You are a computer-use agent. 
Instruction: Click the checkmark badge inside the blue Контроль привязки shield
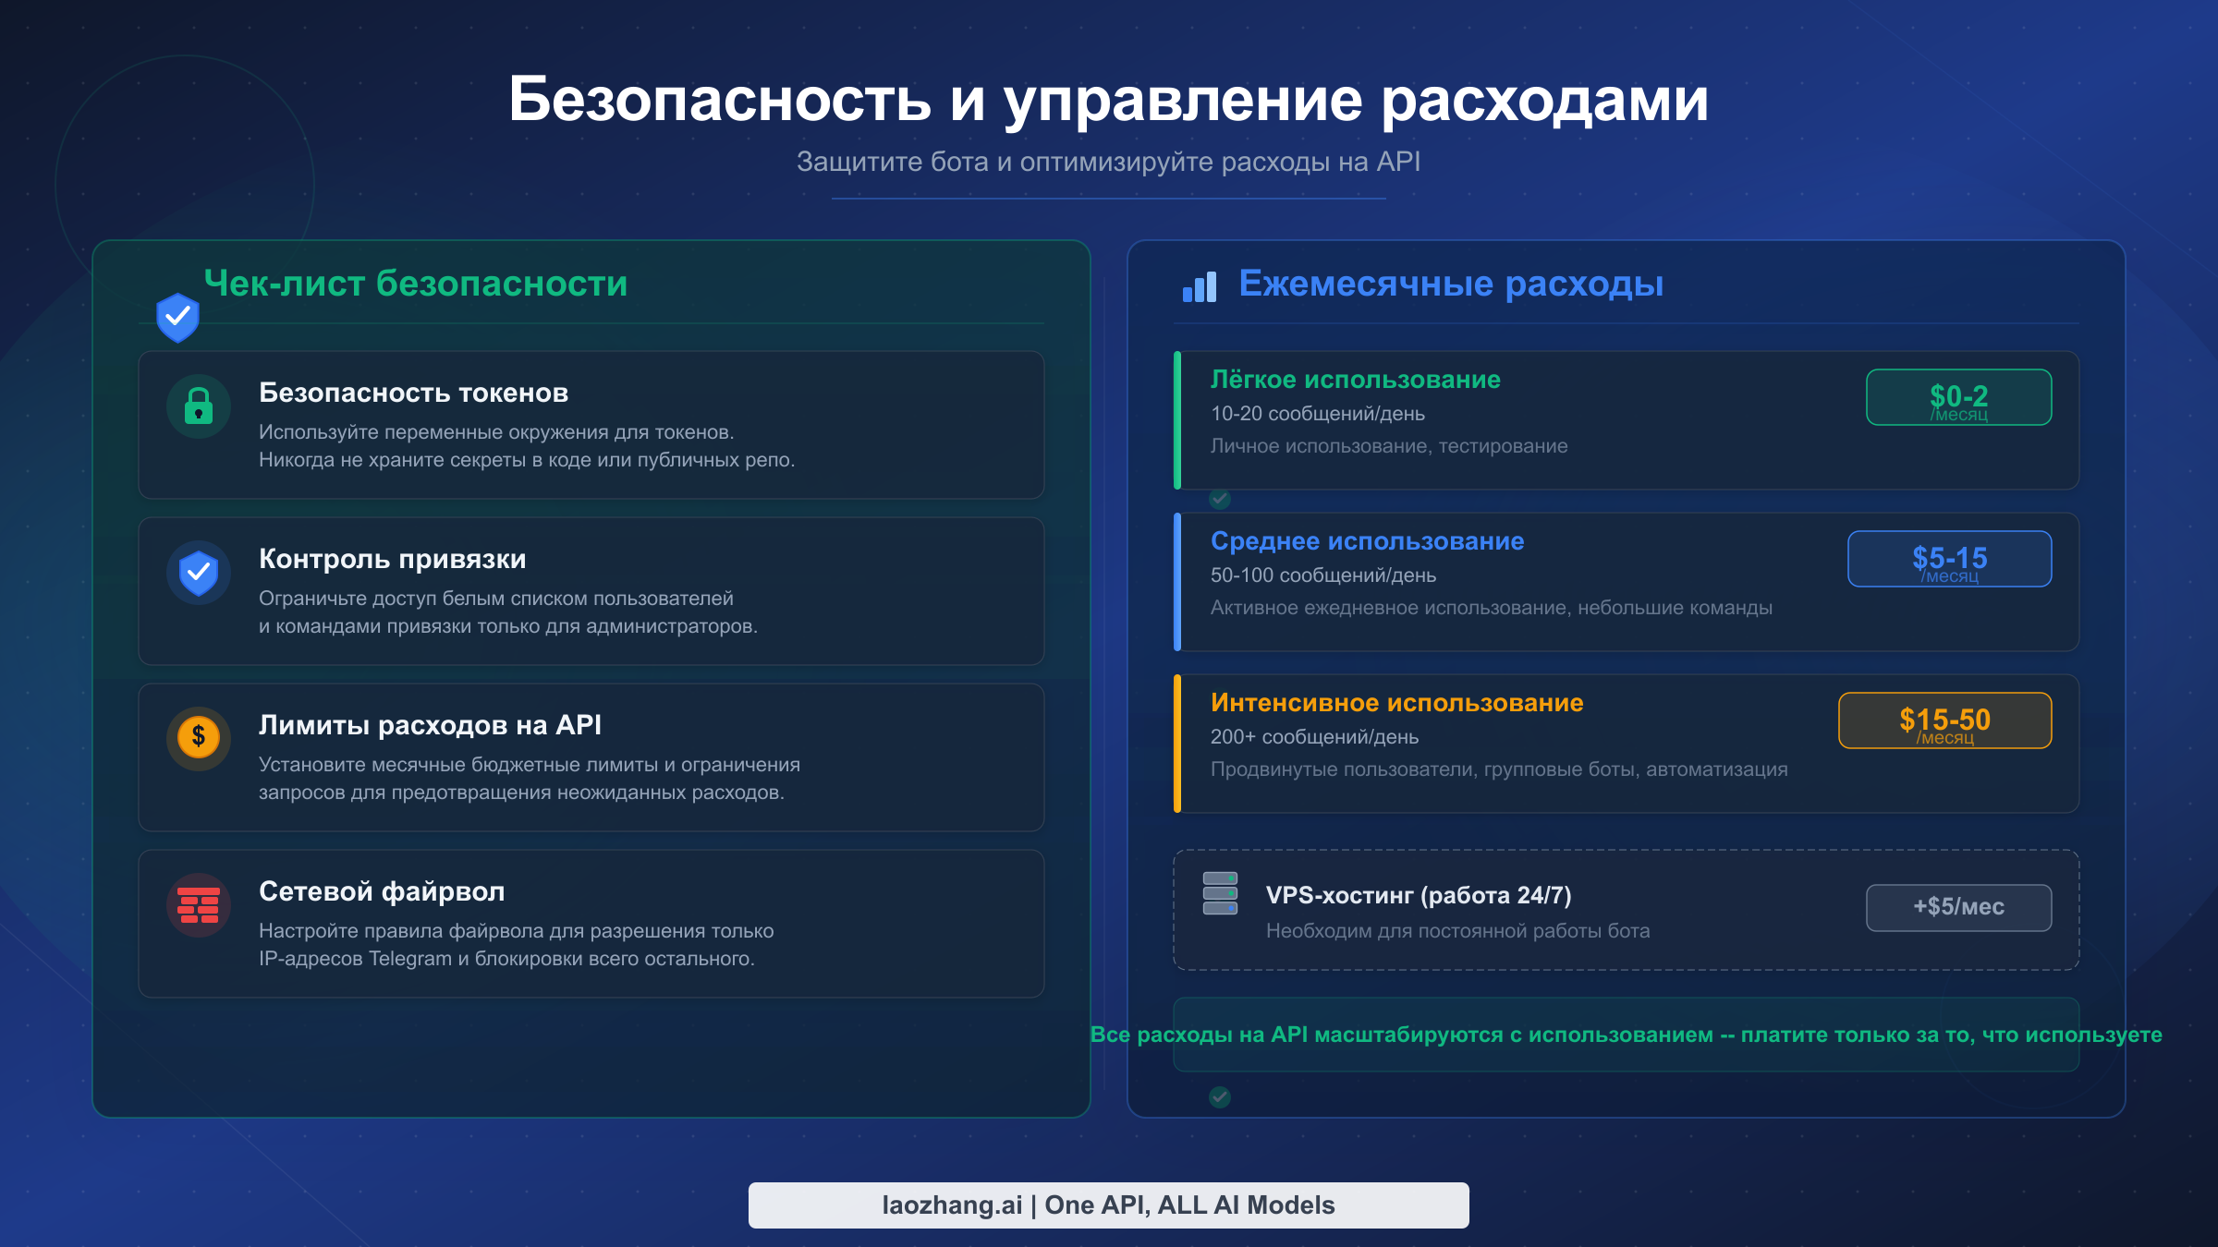[x=197, y=570]
